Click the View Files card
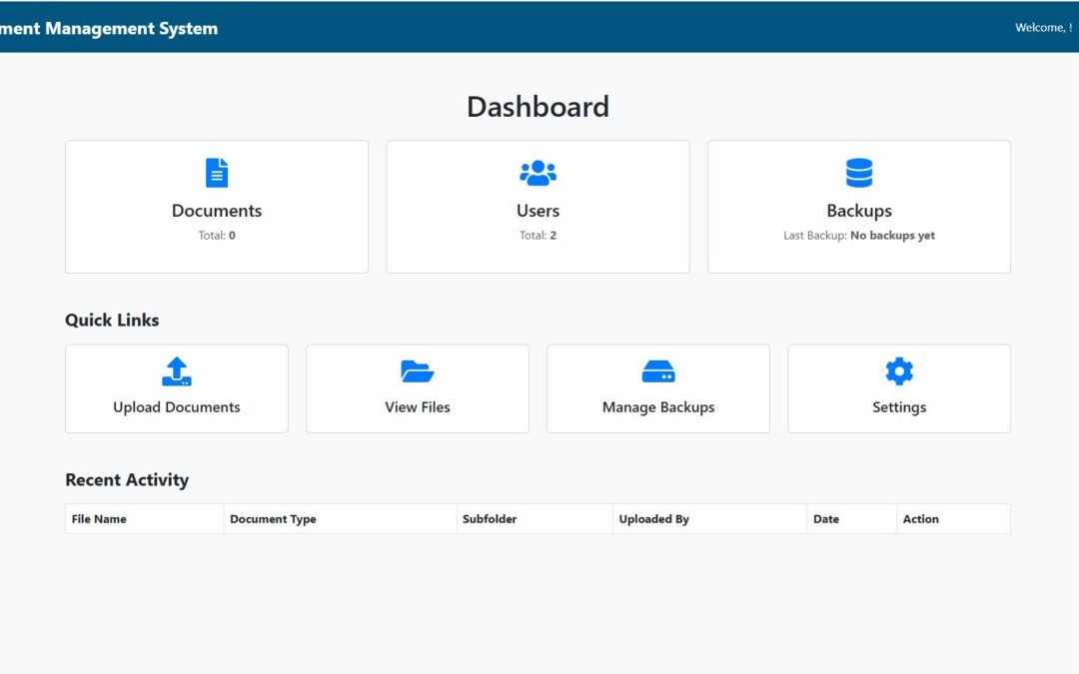This screenshot has width=1079, height=674. click(x=417, y=388)
